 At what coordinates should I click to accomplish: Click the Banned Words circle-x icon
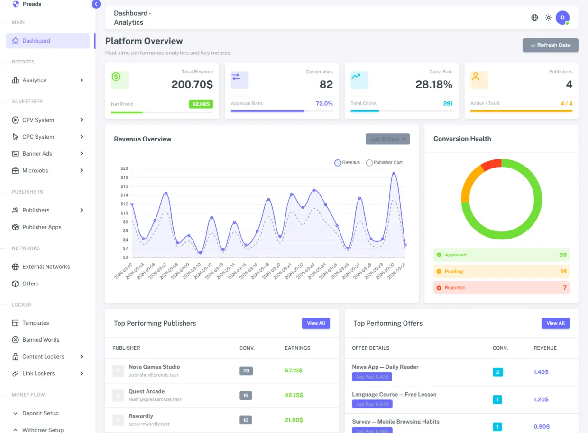point(16,340)
